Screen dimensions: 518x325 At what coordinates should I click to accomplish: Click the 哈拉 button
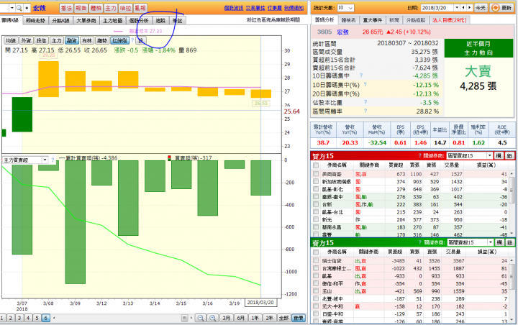point(125,8)
